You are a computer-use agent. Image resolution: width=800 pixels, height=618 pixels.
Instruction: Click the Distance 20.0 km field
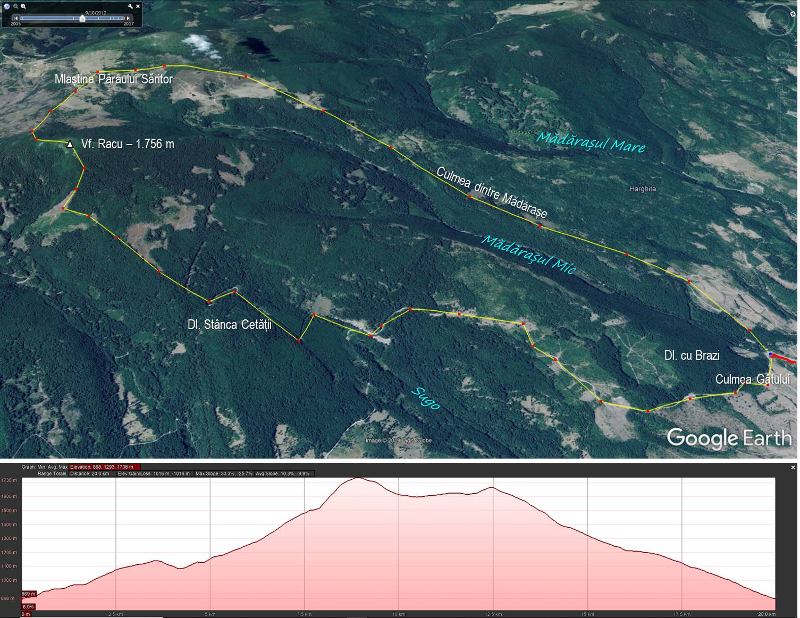89,473
